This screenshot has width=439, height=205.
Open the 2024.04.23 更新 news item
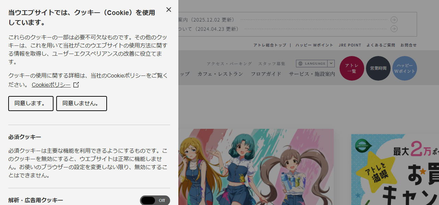288,29
